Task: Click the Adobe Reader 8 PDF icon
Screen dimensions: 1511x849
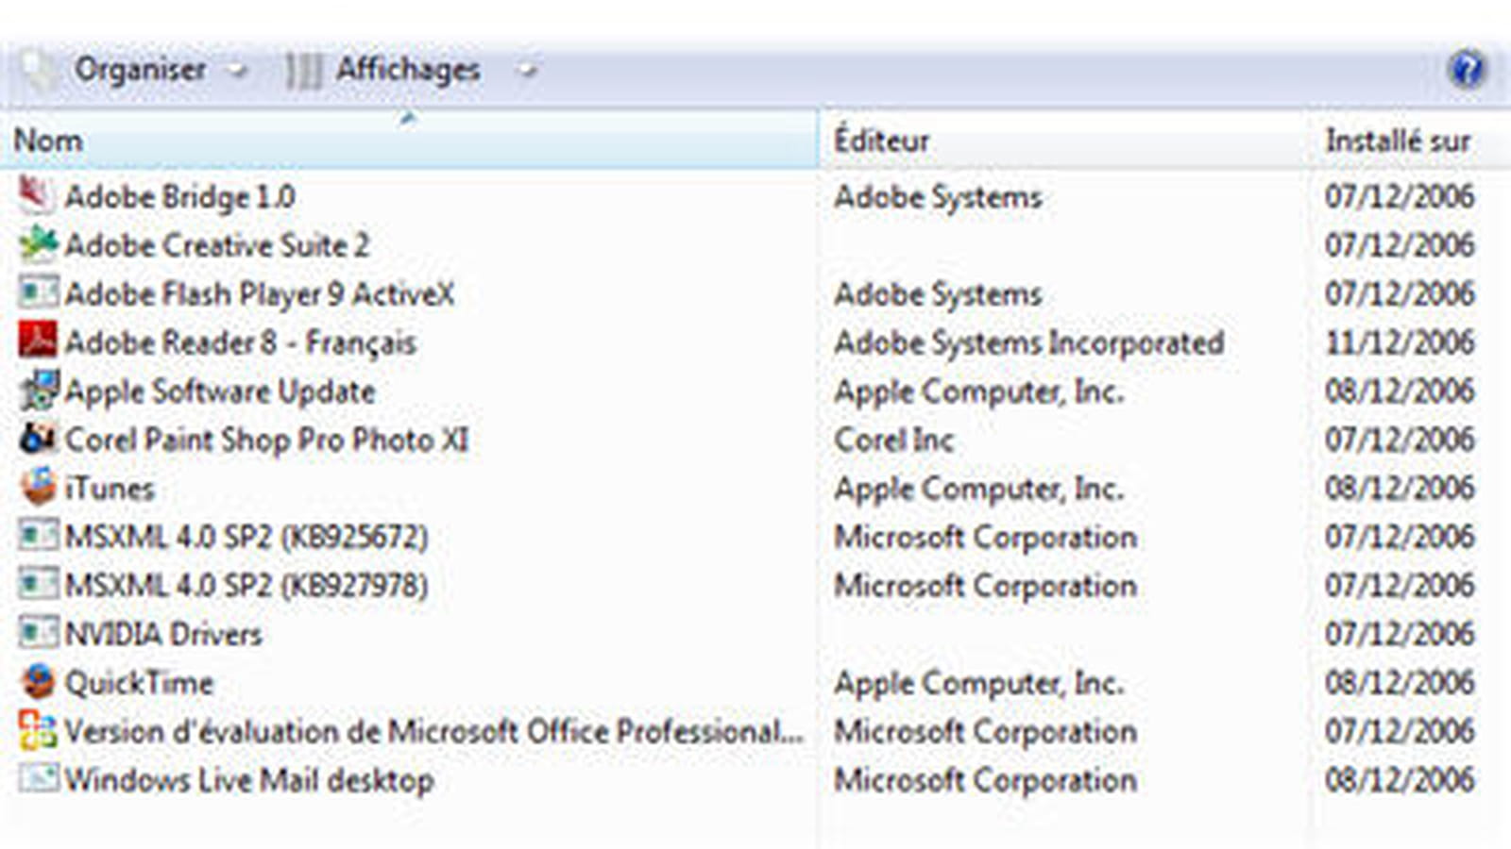Action: click(x=37, y=341)
